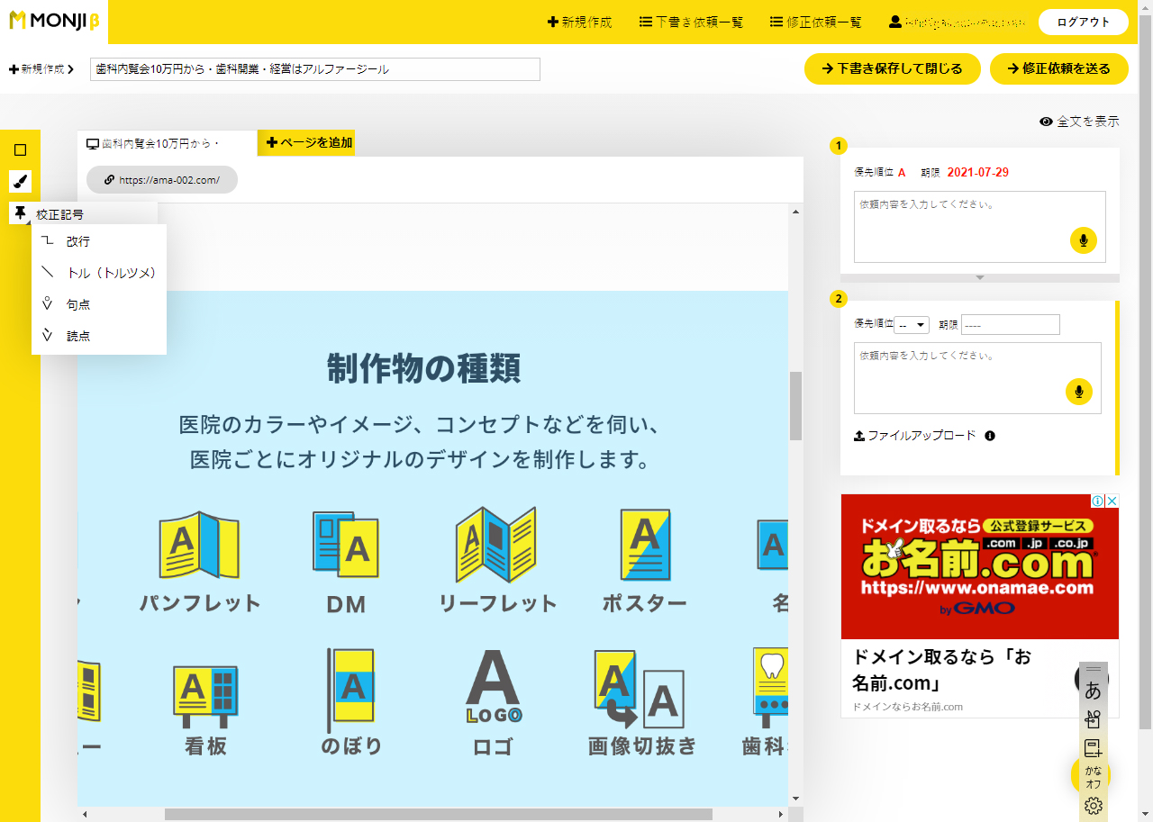Toggle かなオフ in the IME bar
The width and height of the screenshot is (1153, 822).
pyautogui.click(x=1093, y=775)
